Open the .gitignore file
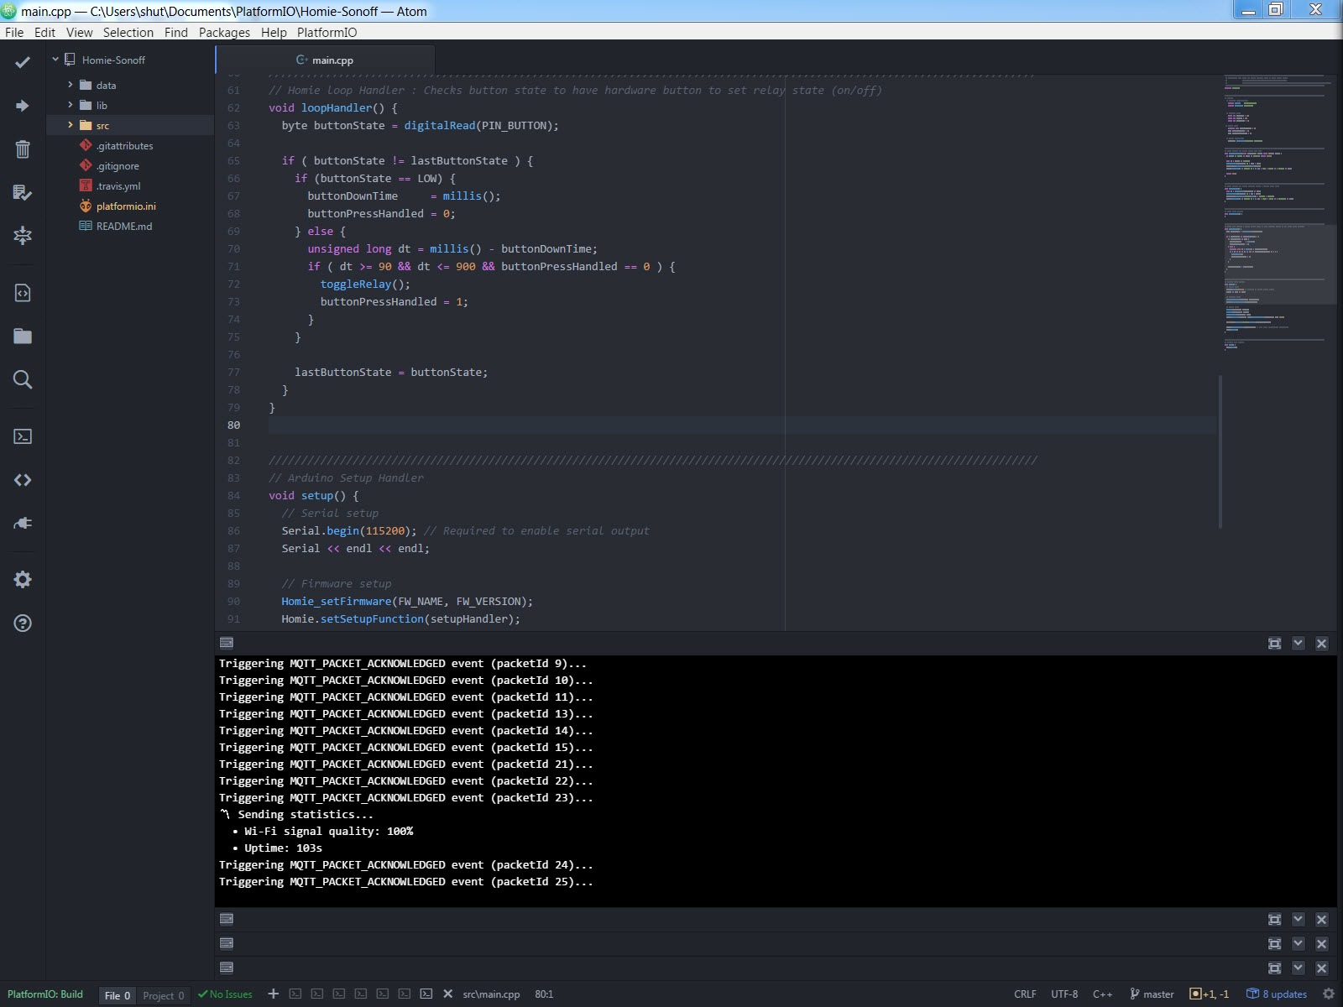Viewport: 1343px width, 1007px height. pyautogui.click(x=118, y=165)
